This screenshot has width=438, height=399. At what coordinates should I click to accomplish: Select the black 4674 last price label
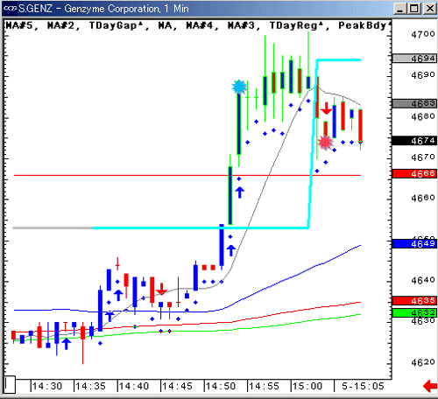414,141
